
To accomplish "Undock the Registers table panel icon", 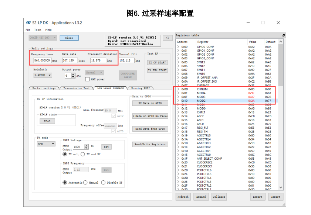I will tap(283, 35).
